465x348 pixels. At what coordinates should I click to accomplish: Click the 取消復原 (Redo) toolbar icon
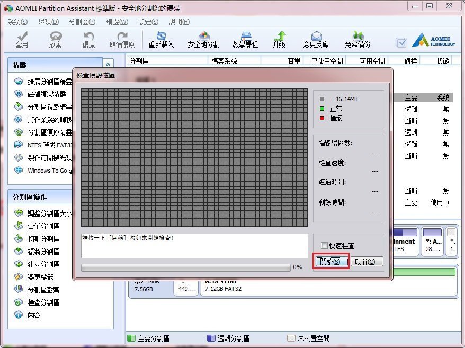(x=122, y=39)
